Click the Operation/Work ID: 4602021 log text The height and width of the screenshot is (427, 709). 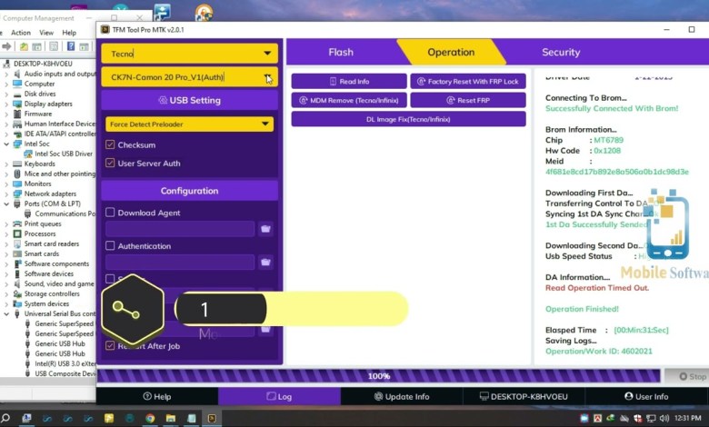(599, 351)
